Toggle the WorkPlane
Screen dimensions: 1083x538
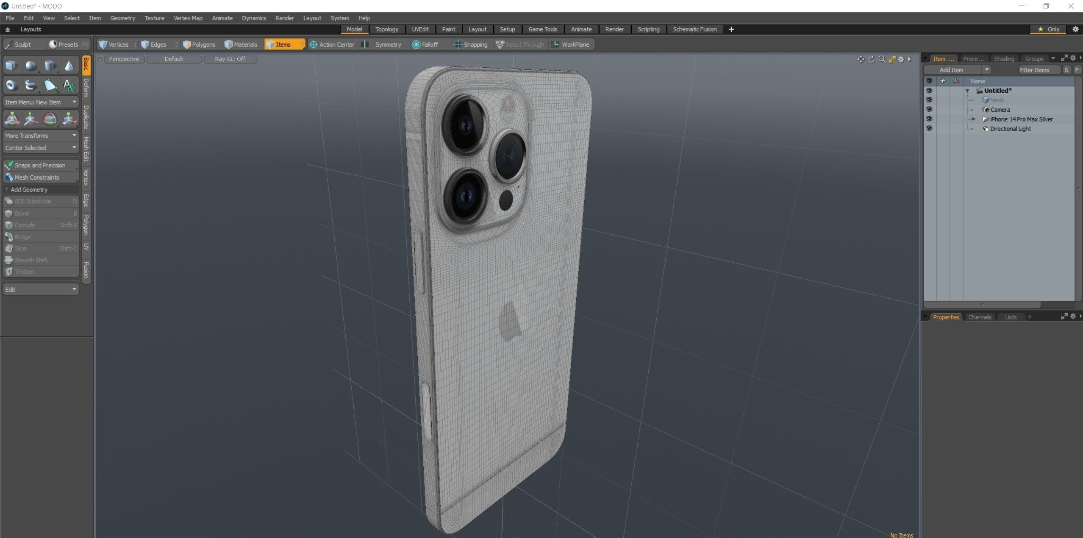[x=571, y=44]
